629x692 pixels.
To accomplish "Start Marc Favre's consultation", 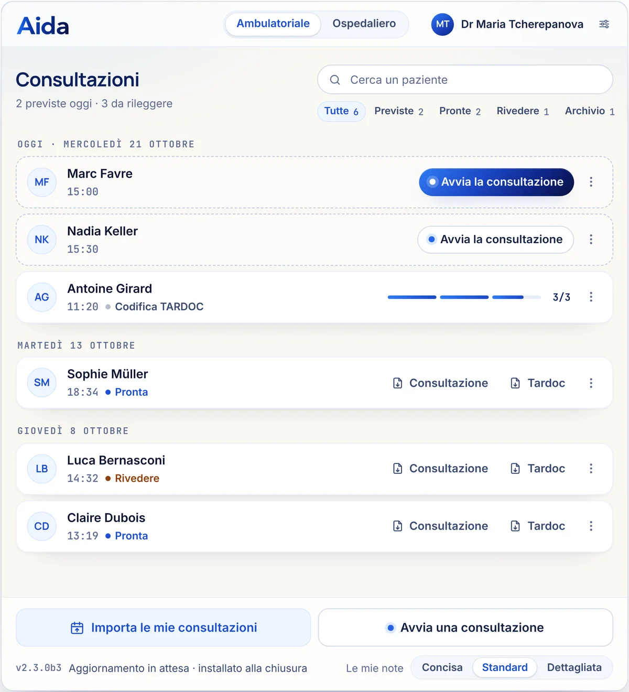I will click(496, 182).
